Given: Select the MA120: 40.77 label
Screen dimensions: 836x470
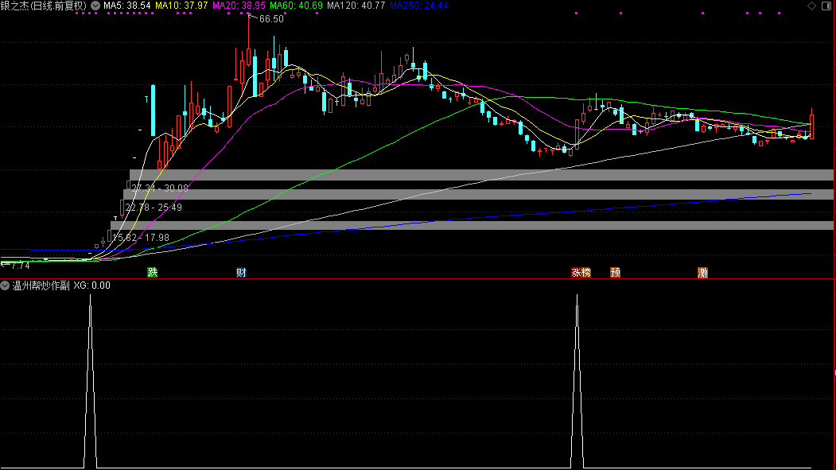Looking at the screenshot, I should [x=356, y=6].
